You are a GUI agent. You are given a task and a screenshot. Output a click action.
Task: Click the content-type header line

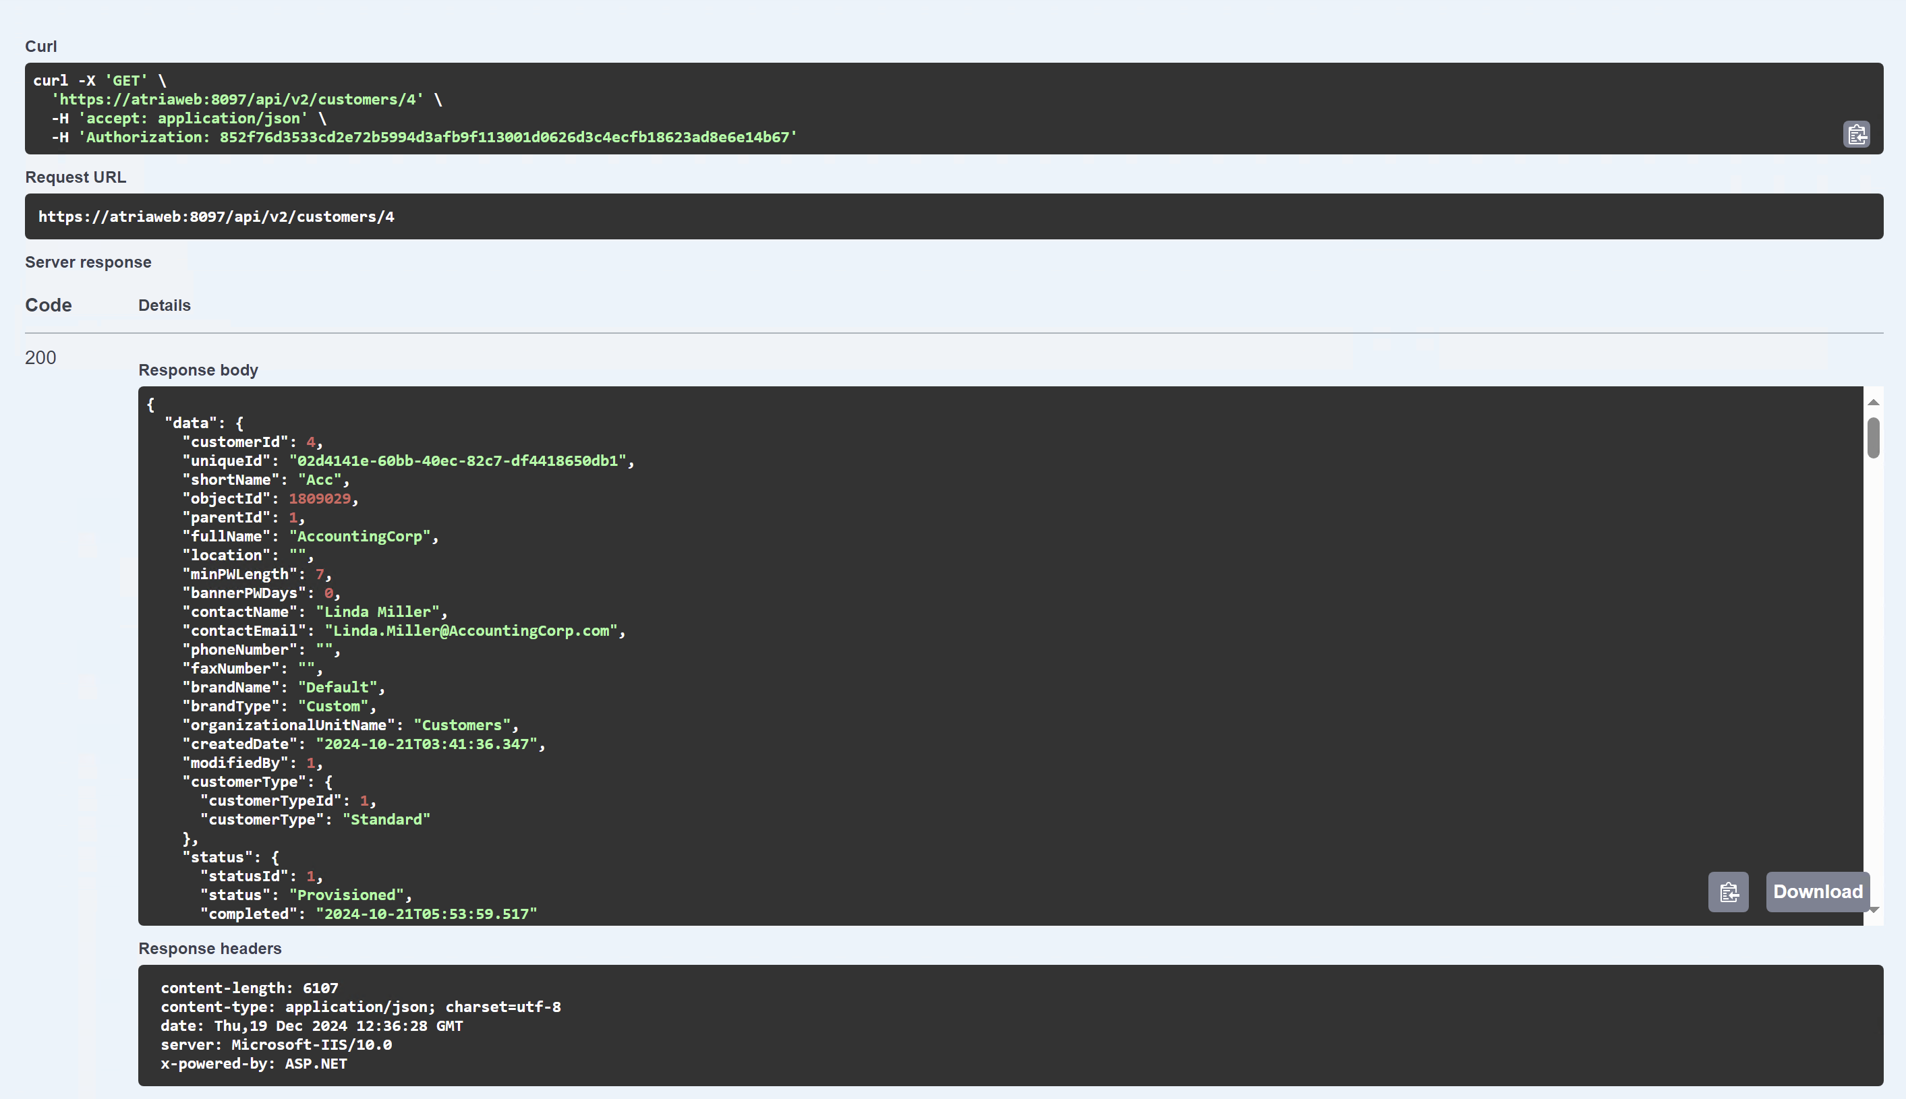coord(360,1006)
